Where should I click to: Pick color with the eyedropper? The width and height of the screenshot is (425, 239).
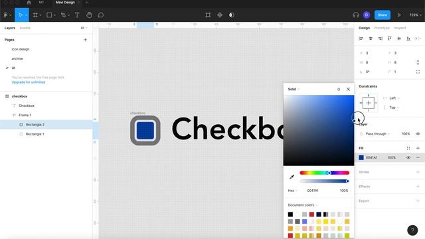click(x=292, y=177)
